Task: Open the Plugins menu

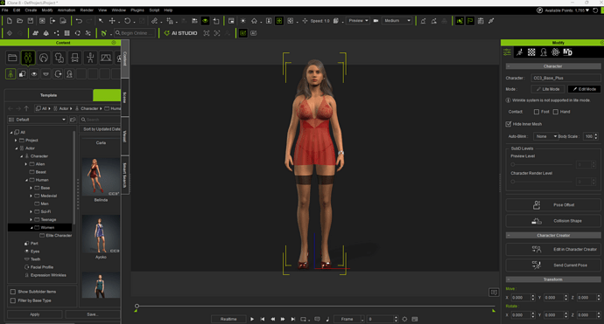Action: coord(137,10)
